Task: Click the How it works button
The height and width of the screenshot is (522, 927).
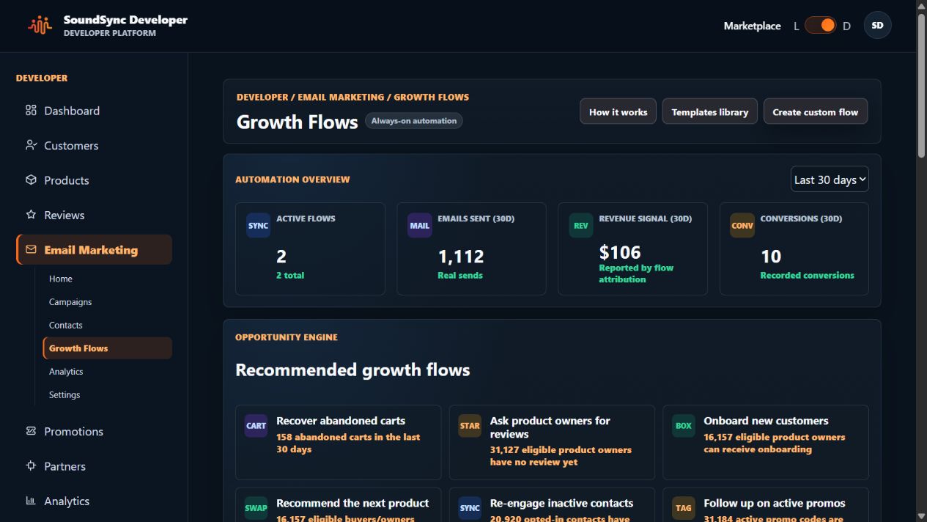Action: click(618, 111)
